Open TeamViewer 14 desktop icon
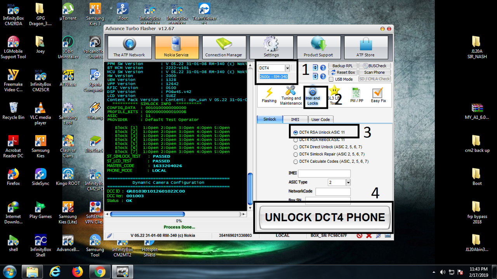 [204, 12]
